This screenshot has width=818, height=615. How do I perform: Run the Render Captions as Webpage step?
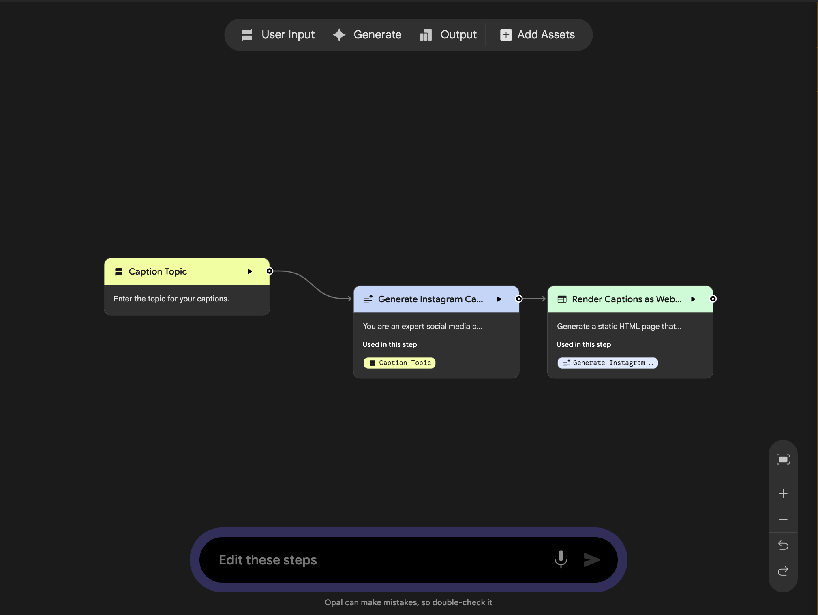pos(693,299)
